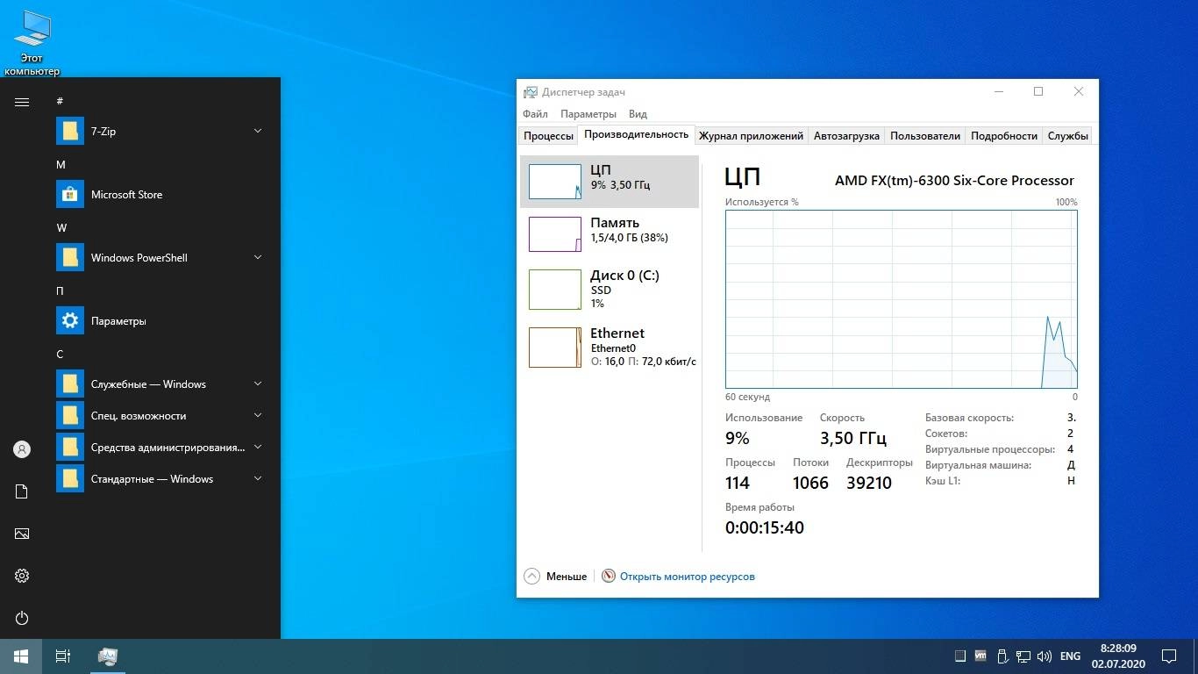Open Параметры gear icon in app list
Viewport: 1198px width, 674px height.
tap(70, 320)
